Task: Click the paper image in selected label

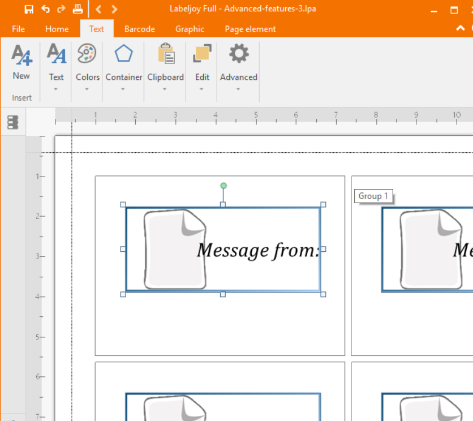Action: (175, 250)
